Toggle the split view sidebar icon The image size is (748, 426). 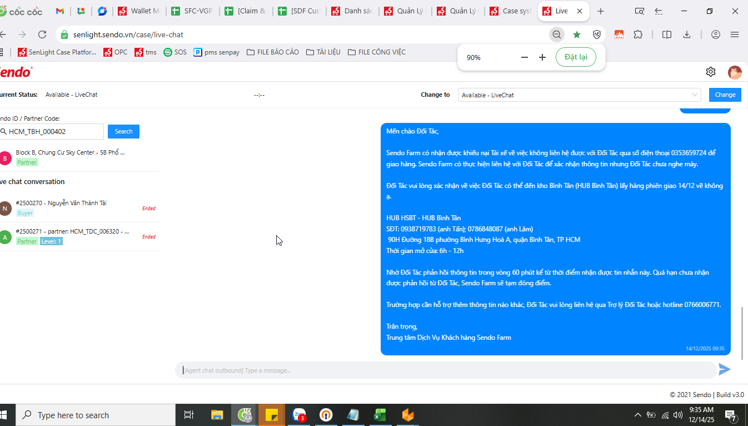click(x=667, y=34)
